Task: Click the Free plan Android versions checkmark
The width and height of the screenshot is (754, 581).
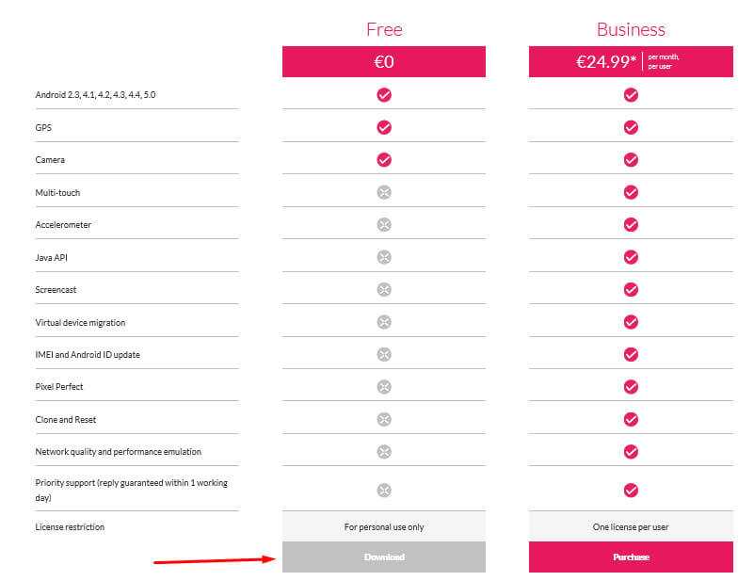Action: 384,94
